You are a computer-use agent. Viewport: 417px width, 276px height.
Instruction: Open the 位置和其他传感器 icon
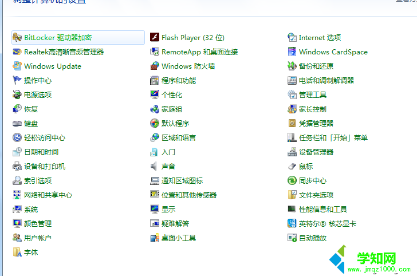[x=155, y=195]
